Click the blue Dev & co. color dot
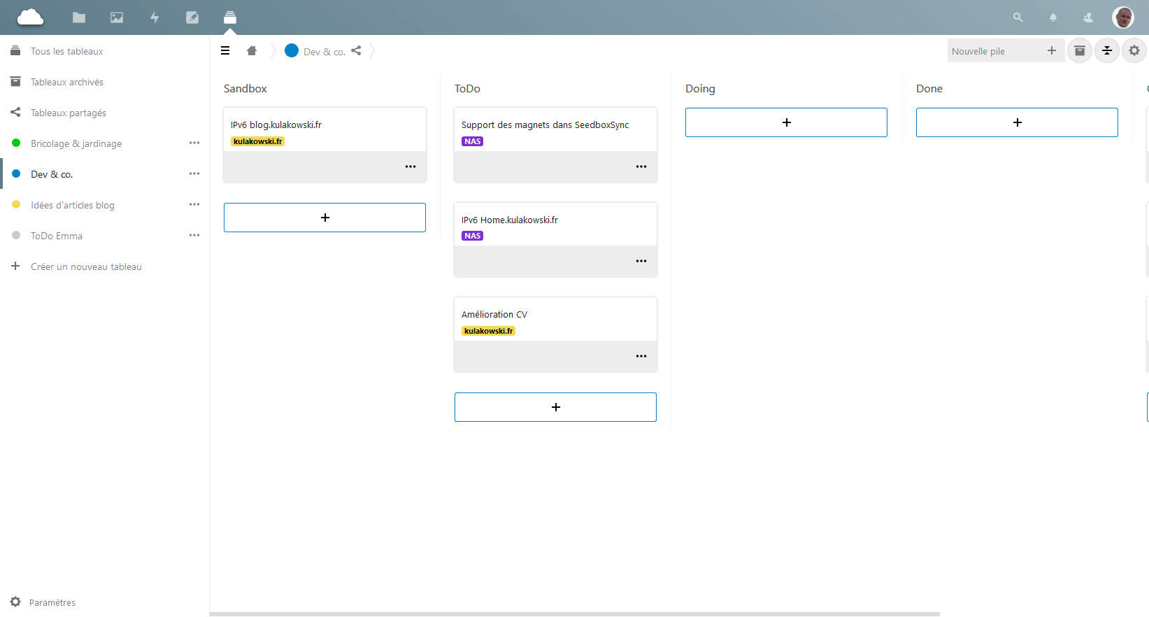This screenshot has height=617, width=1149. 292,50
